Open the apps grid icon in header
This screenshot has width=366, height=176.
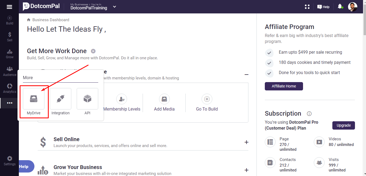click(307, 7)
